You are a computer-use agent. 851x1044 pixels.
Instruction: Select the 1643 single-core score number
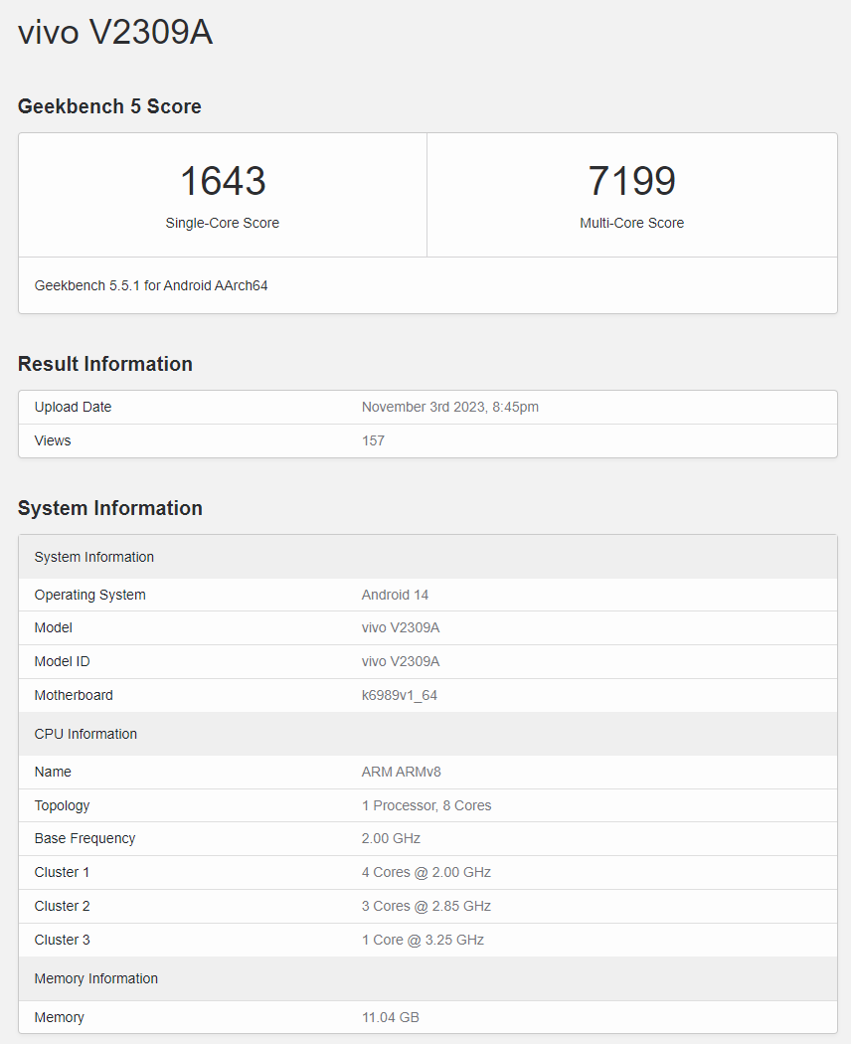click(x=223, y=181)
